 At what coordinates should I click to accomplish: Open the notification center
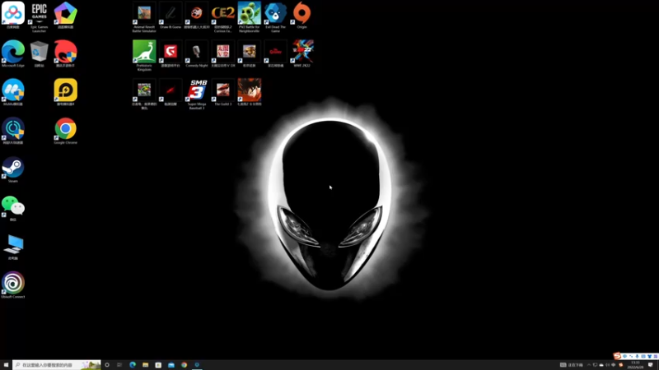point(651,365)
